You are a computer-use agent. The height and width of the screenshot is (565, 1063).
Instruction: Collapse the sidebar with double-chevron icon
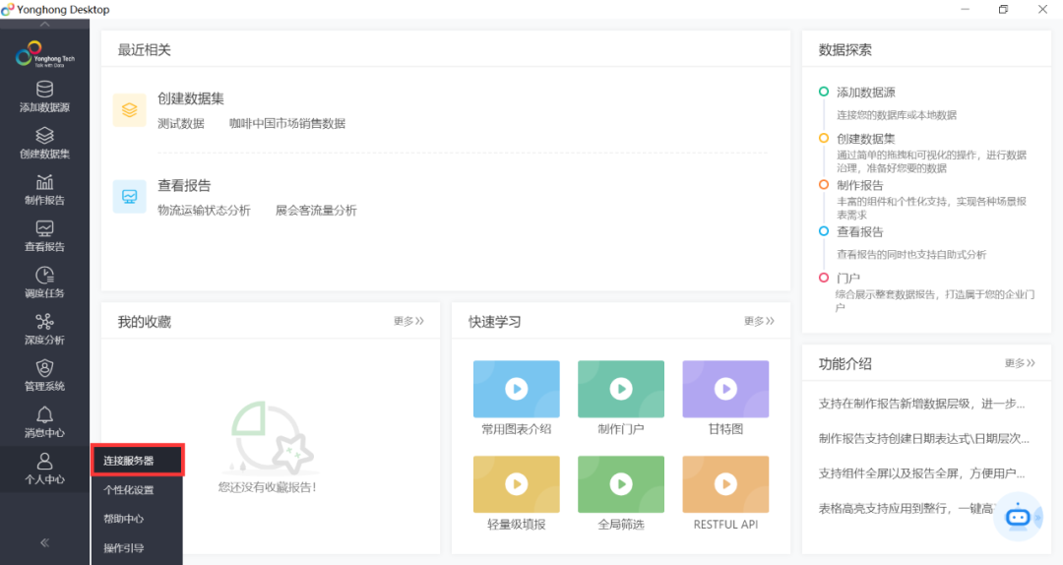tap(44, 542)
